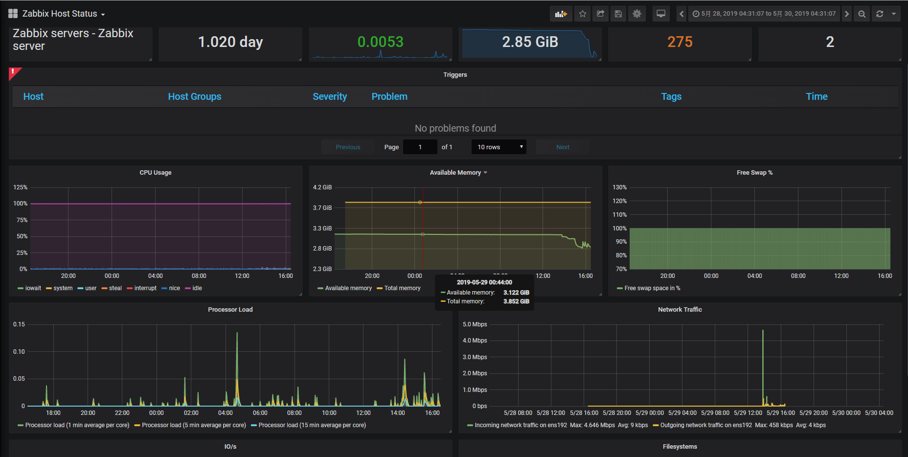The height and width of the screenshot is (457, 908).
Task: Sort triggers by Tags column
Action: 671,96
